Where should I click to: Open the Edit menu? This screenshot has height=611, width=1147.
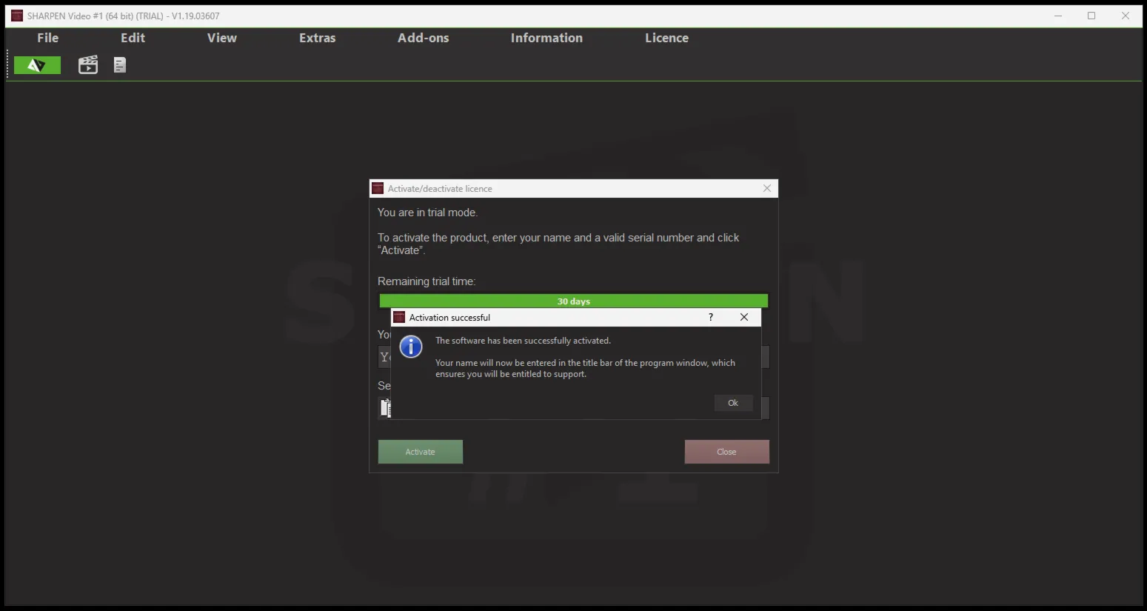click(133, 38)
